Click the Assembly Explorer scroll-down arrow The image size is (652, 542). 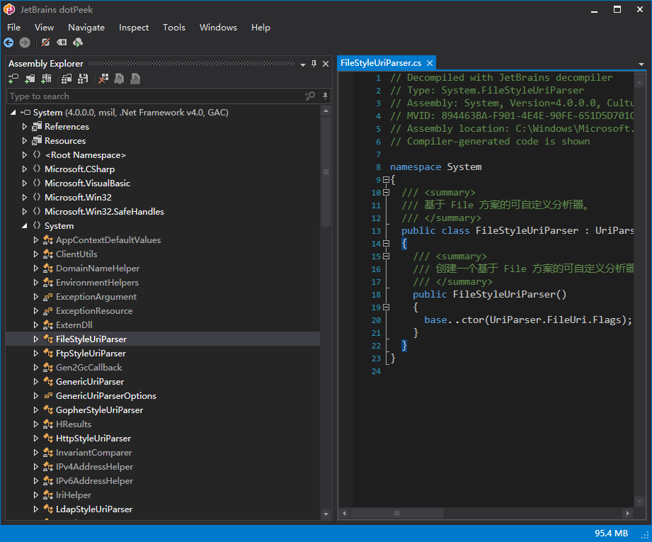pos(326,514)
